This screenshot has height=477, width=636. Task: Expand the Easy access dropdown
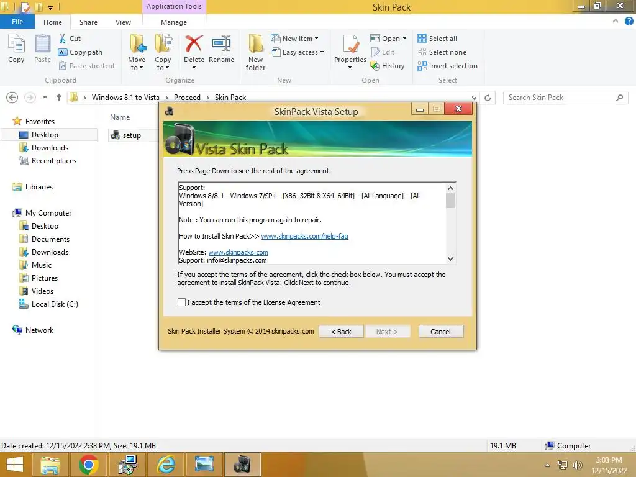[322, 52]
